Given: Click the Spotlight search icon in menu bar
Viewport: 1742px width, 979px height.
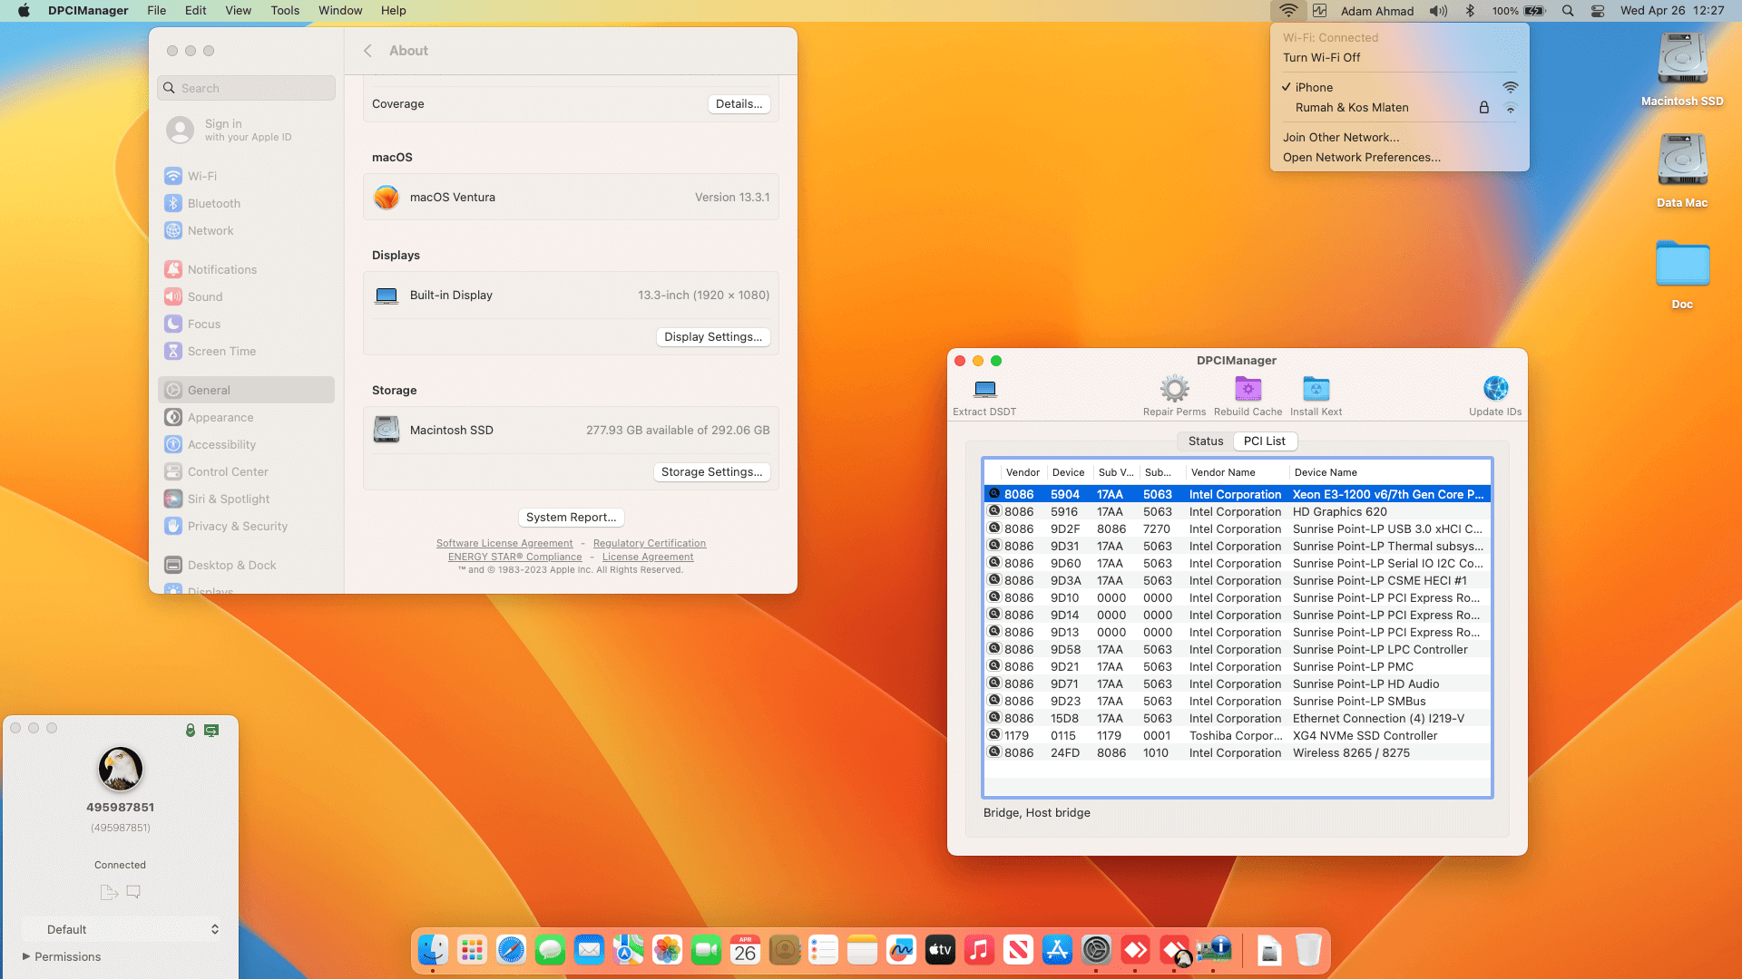Looking at the screenshot, I should pos(1568,11).
